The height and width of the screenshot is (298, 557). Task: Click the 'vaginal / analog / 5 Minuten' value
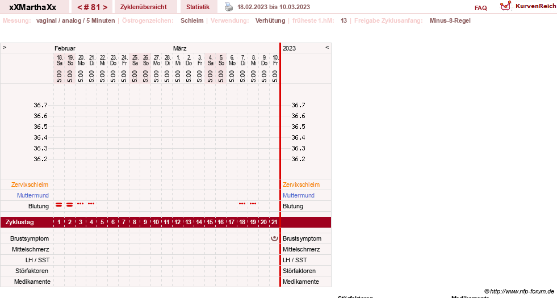click(76, 20)
